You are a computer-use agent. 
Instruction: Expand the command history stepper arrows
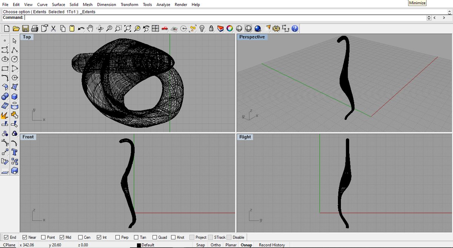tap(429, 18)
